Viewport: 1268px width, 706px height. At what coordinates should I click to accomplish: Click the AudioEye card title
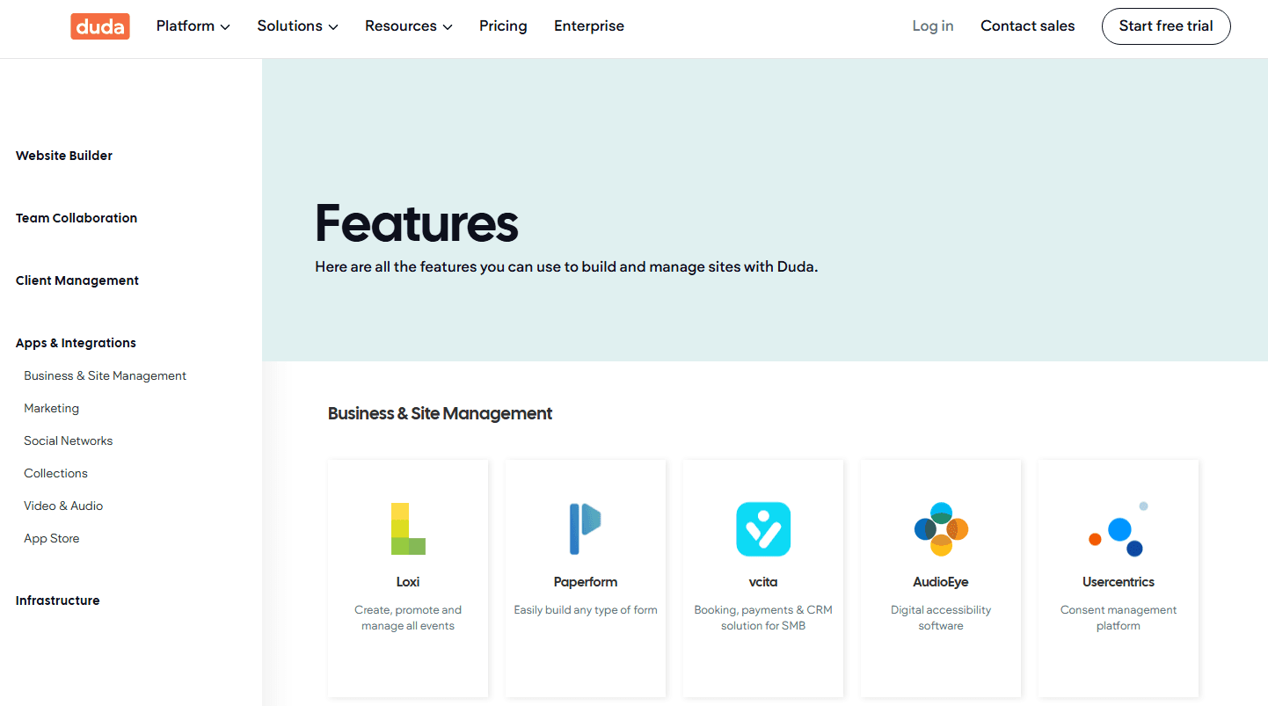[941, 582]
